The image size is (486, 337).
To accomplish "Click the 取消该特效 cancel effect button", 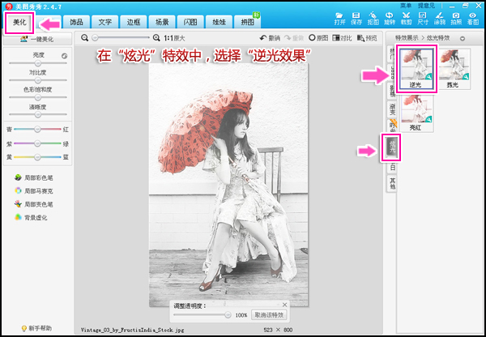I will tap(269, 314).
